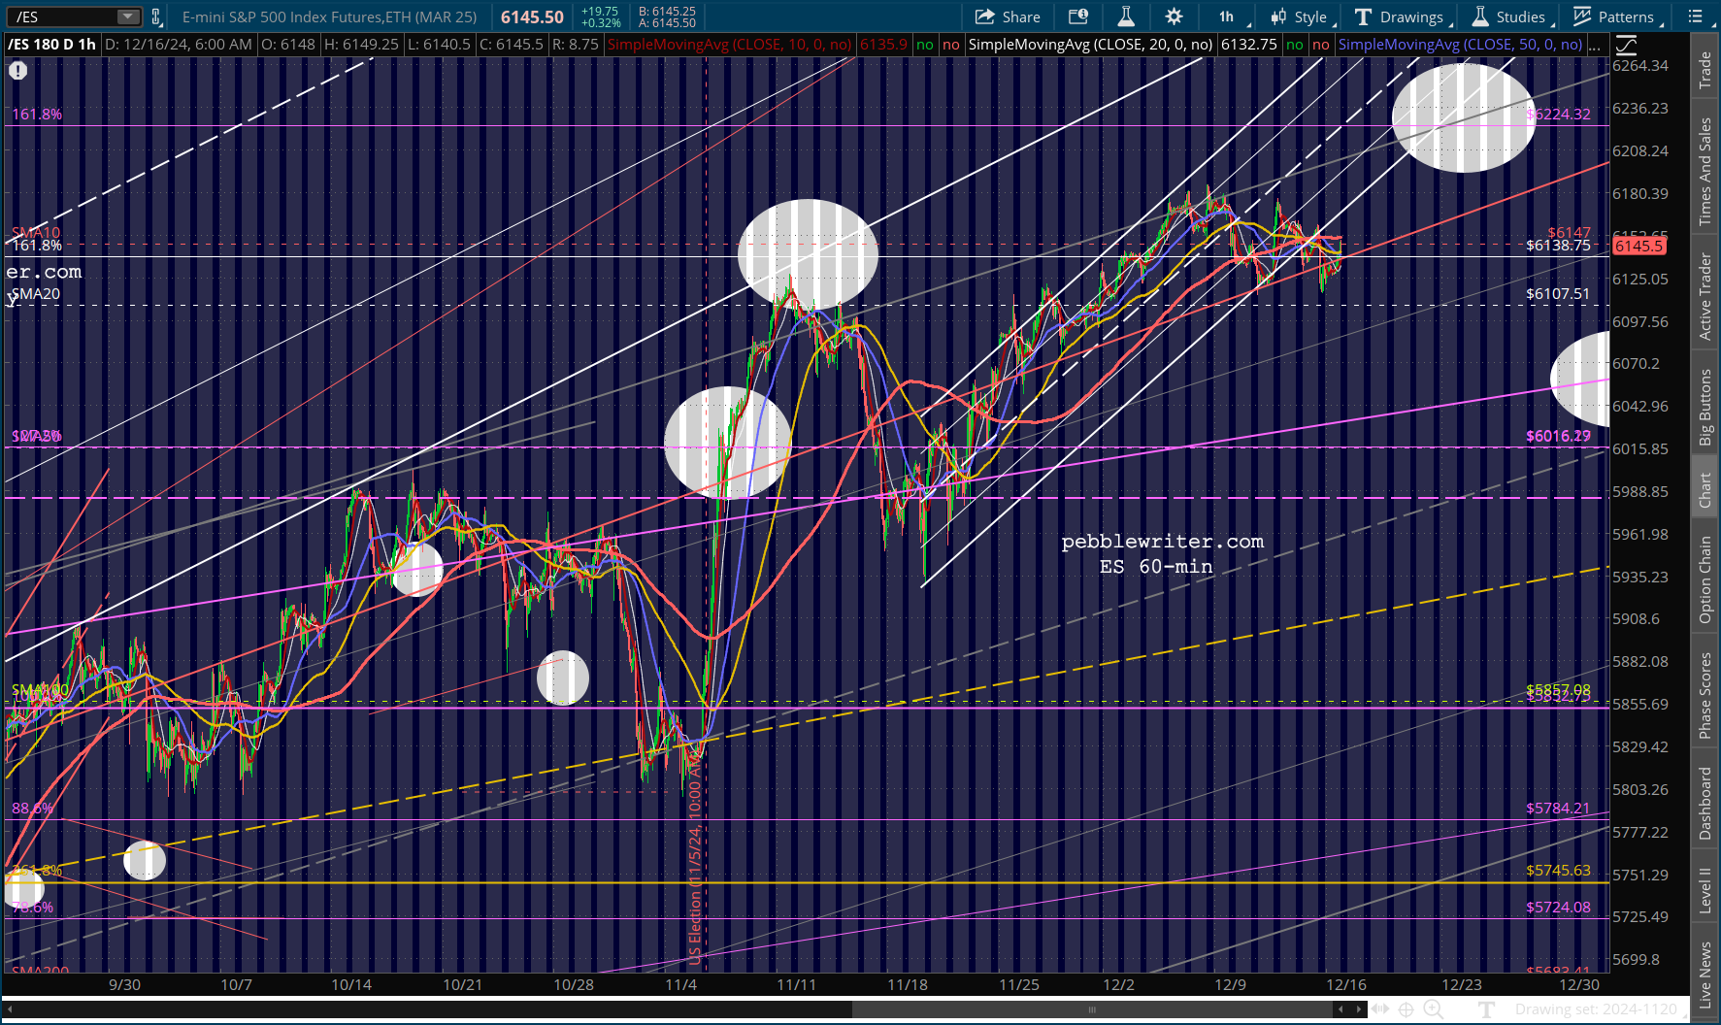Open the symbol info card icon
1721x1025 pixels.
[1078, 17]
